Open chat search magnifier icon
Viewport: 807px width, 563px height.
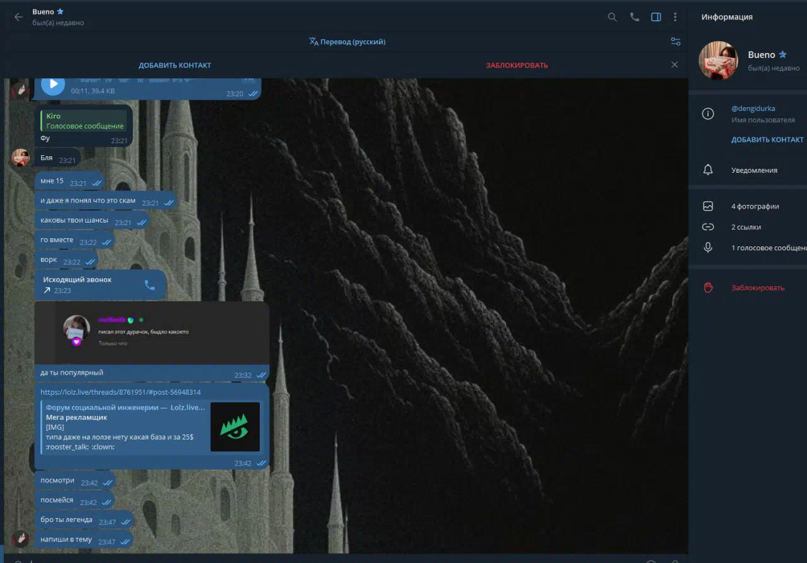pyautogui.click(x=612, y=17)
